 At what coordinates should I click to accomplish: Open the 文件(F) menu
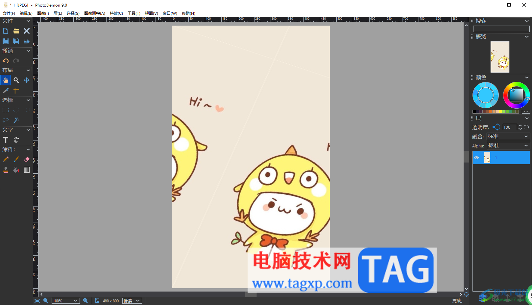[9, 13]
